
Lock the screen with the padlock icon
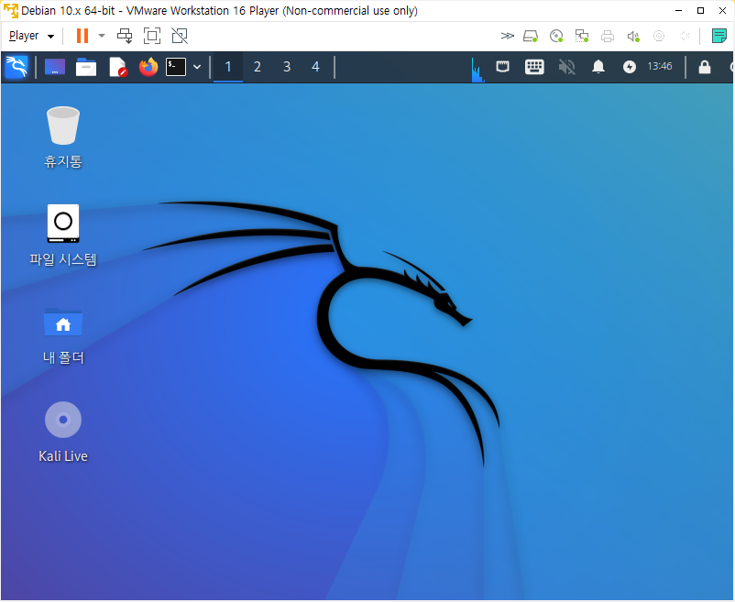pyautogui.click(x=705, y=67)
